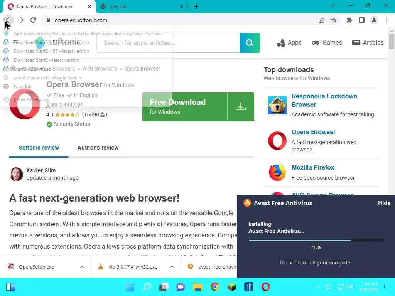Expand OperaSetup.exe download options chevron
This screenshot has height=296, width=395.
[x=82, y=267]
